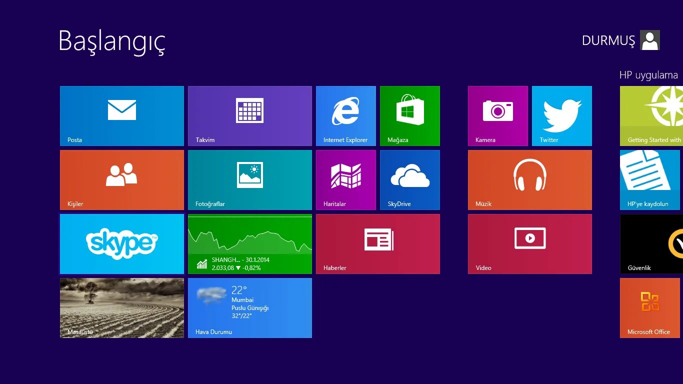Click the Mumbai city text in weather
Screen dimensions: 683x384
(242, 300)
